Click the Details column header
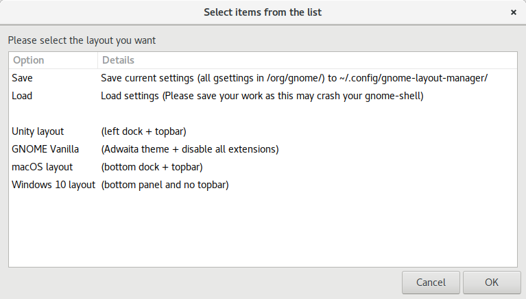The image size is (526, 299). pos(119,60)
